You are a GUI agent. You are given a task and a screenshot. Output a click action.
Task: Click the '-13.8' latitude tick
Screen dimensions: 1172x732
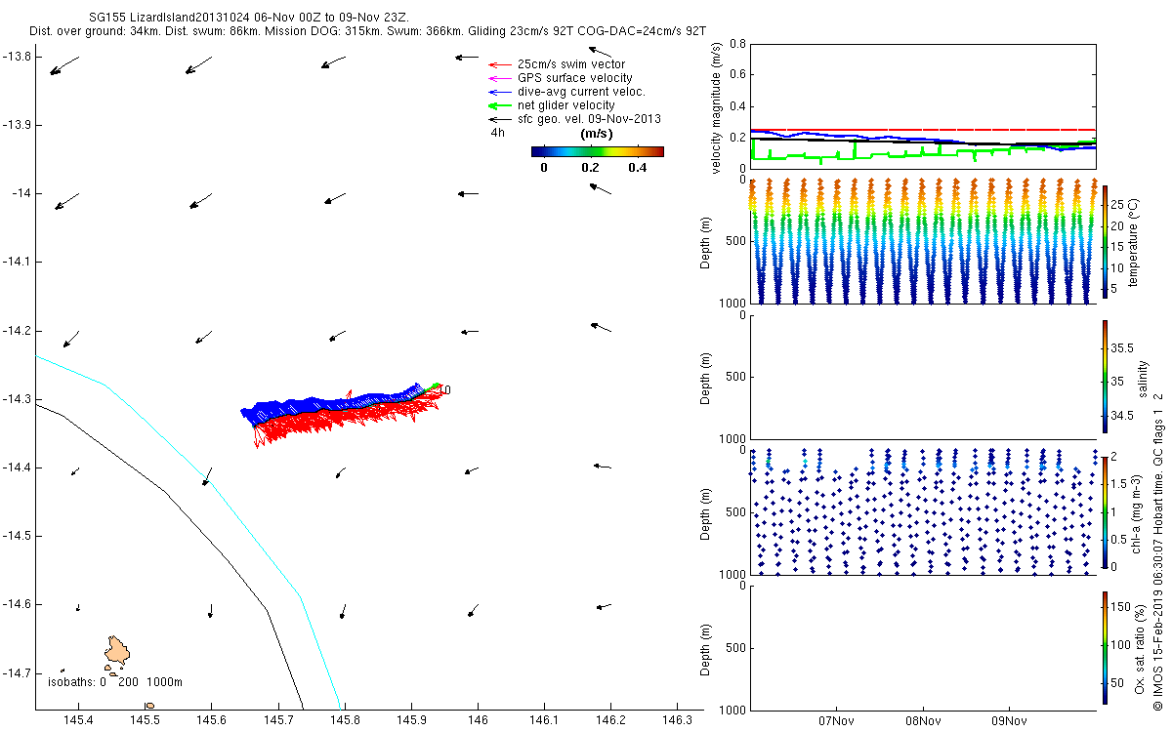click(x=18, y=57)
